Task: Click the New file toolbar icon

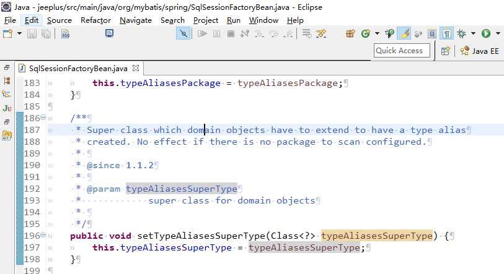Action: [7, 33]
